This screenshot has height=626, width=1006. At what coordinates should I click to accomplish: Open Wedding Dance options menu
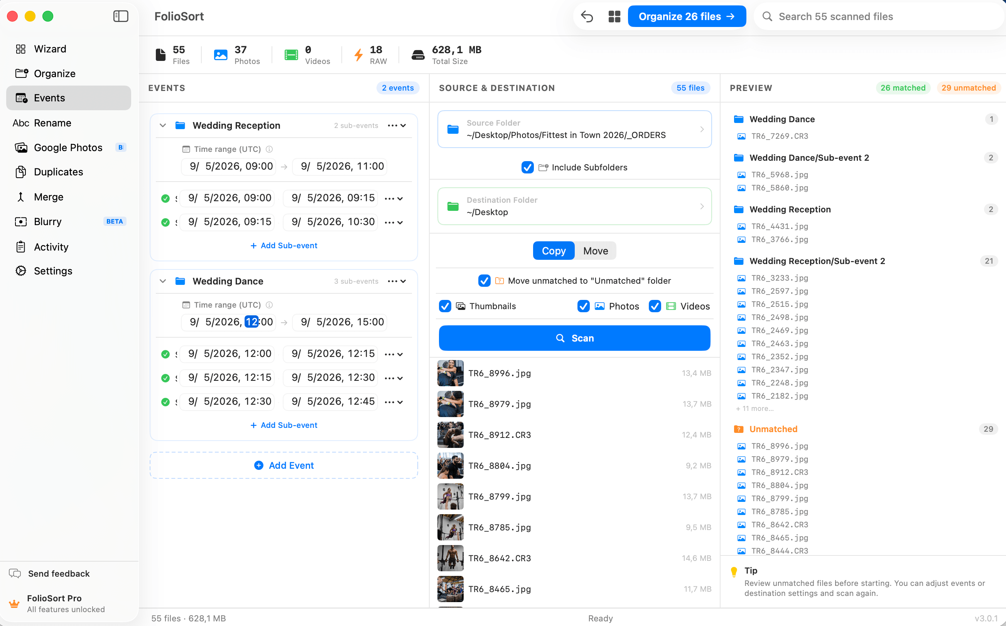[397, 281]
